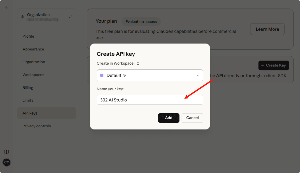
Task: Collapse the settings sidebar with the arrow icon
Action: (6, 7)
